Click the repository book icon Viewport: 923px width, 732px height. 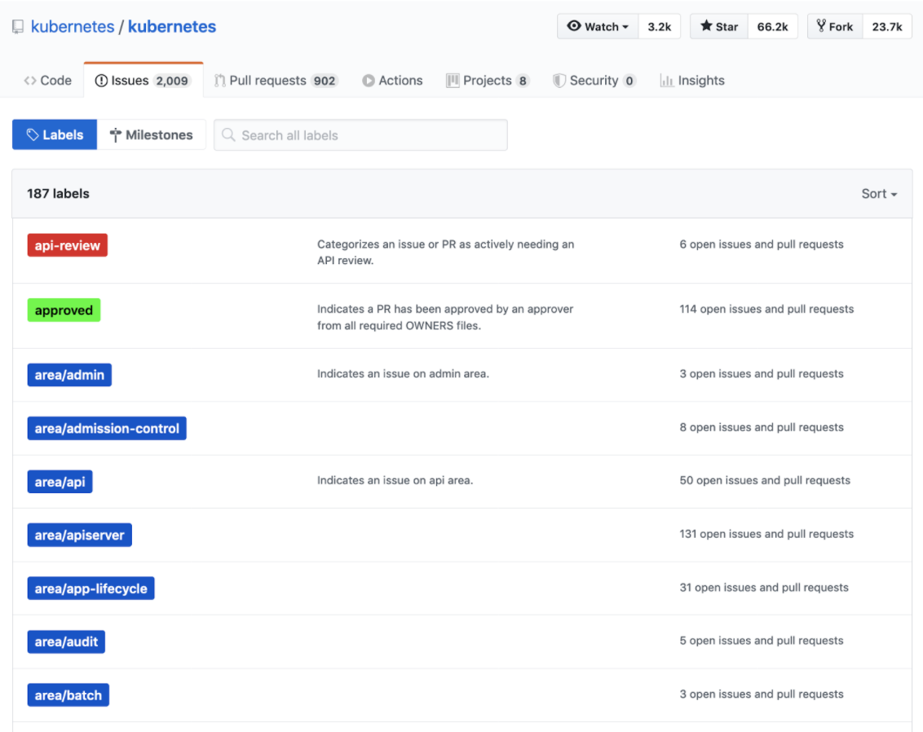click(x=18, y=27)
